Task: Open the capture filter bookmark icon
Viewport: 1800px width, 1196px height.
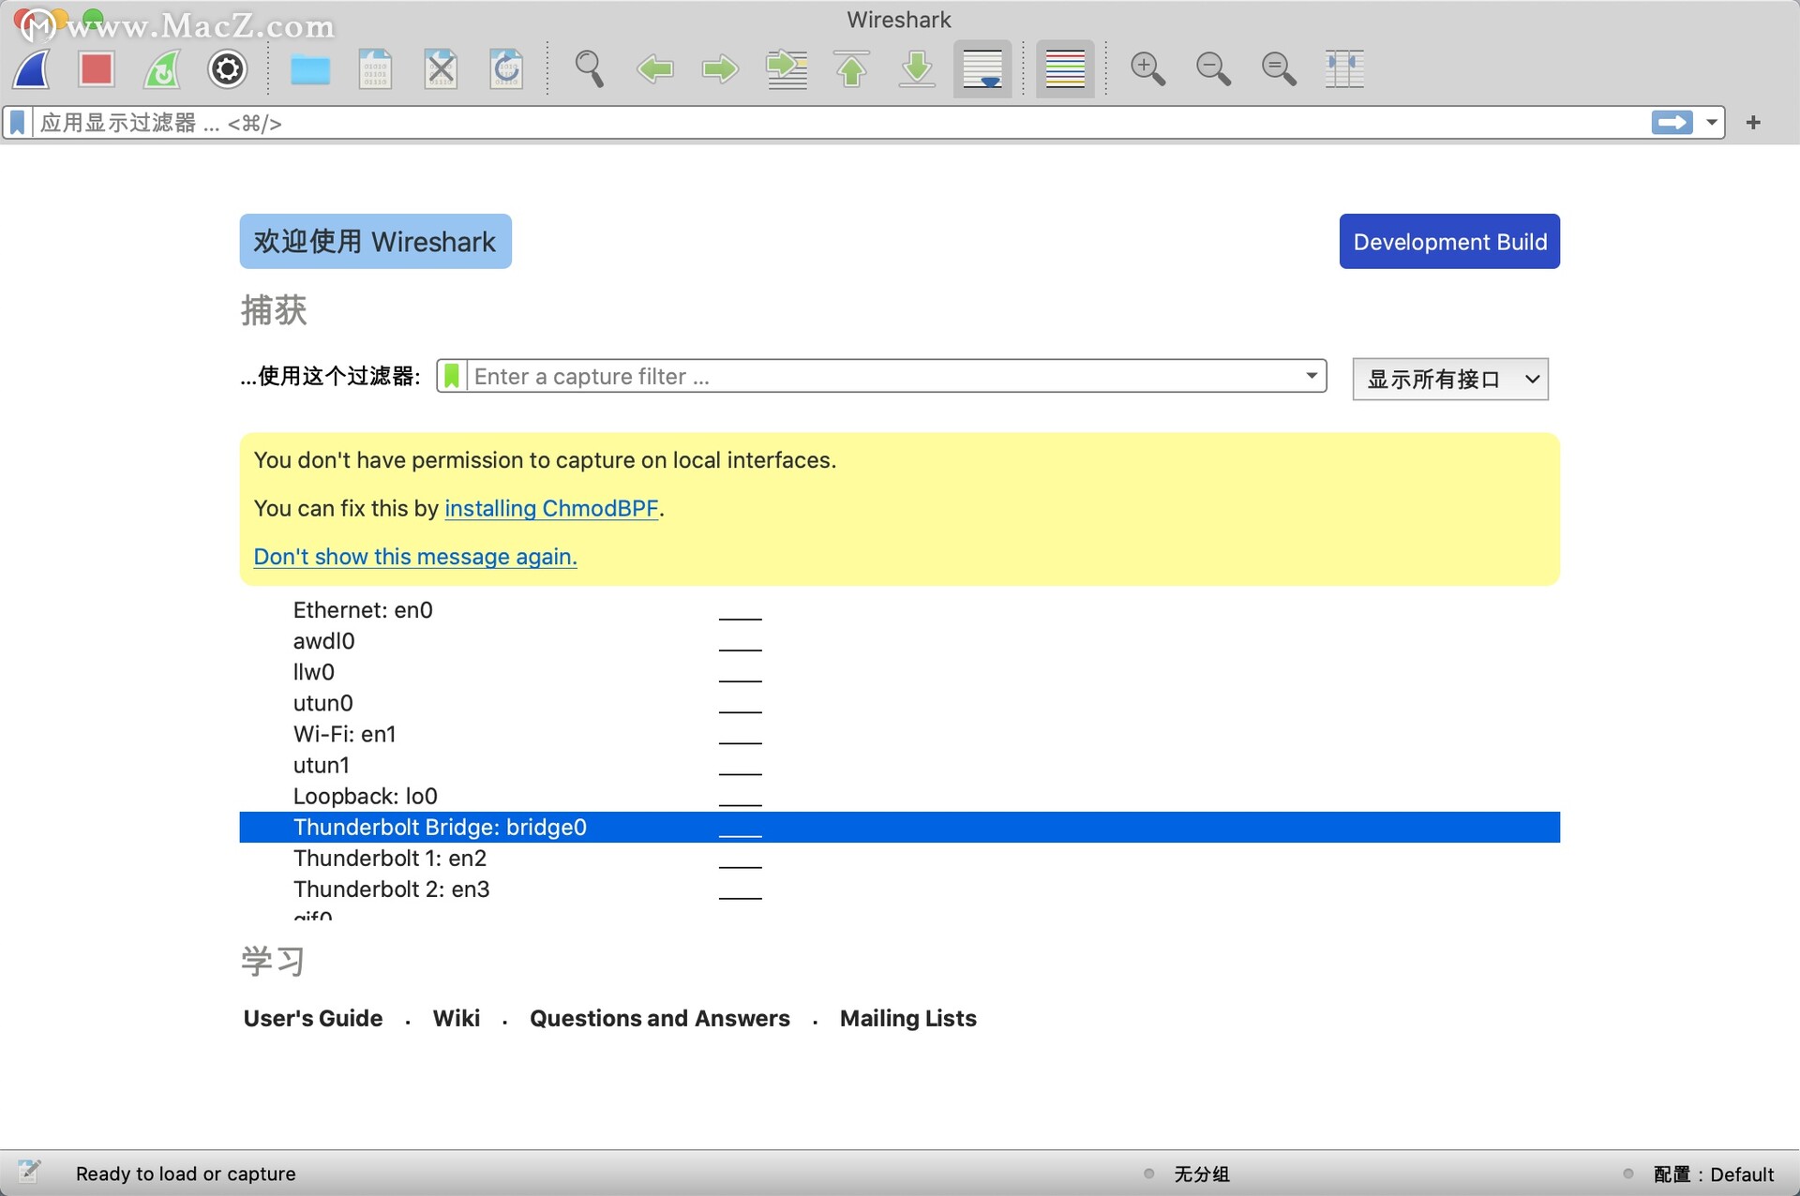Action: [452, 377]
